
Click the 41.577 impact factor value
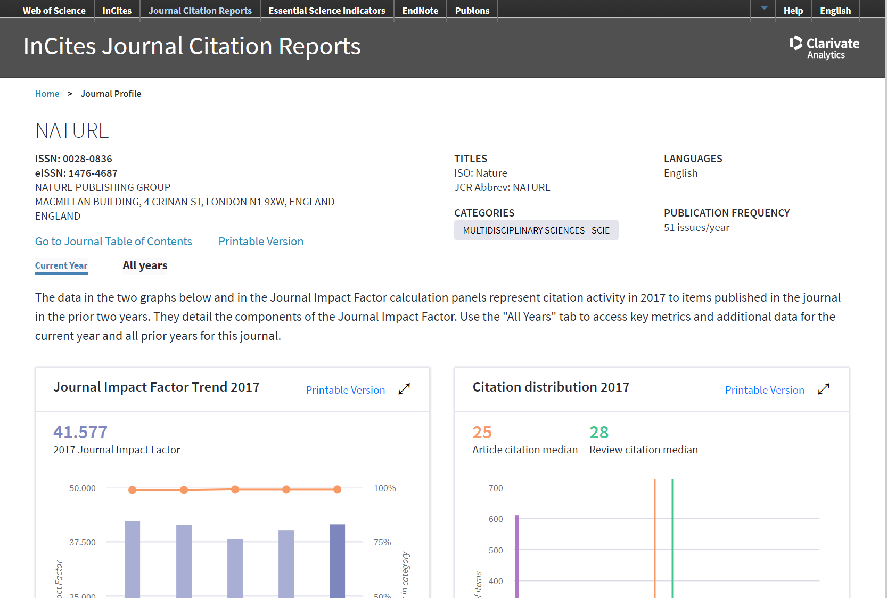[x=80, y=432]
